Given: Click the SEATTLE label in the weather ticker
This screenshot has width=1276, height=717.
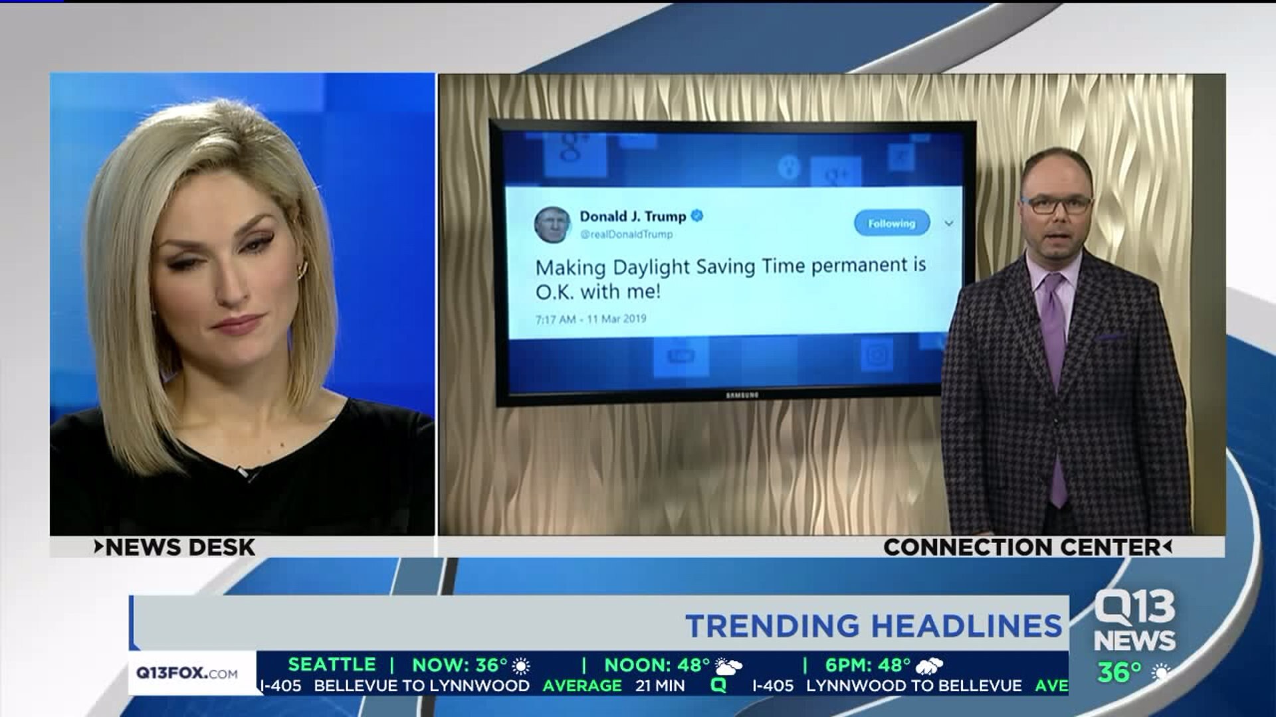Looking at the screenshot, I should [x=332, y=665].
